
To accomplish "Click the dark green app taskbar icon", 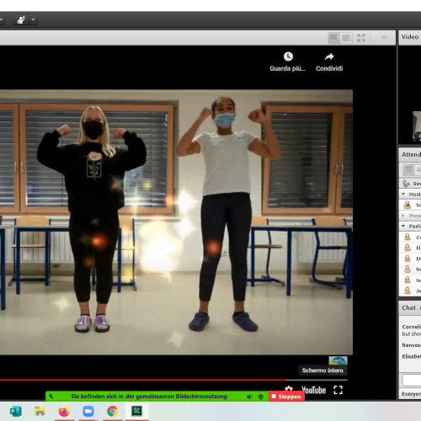I will 136,411.
